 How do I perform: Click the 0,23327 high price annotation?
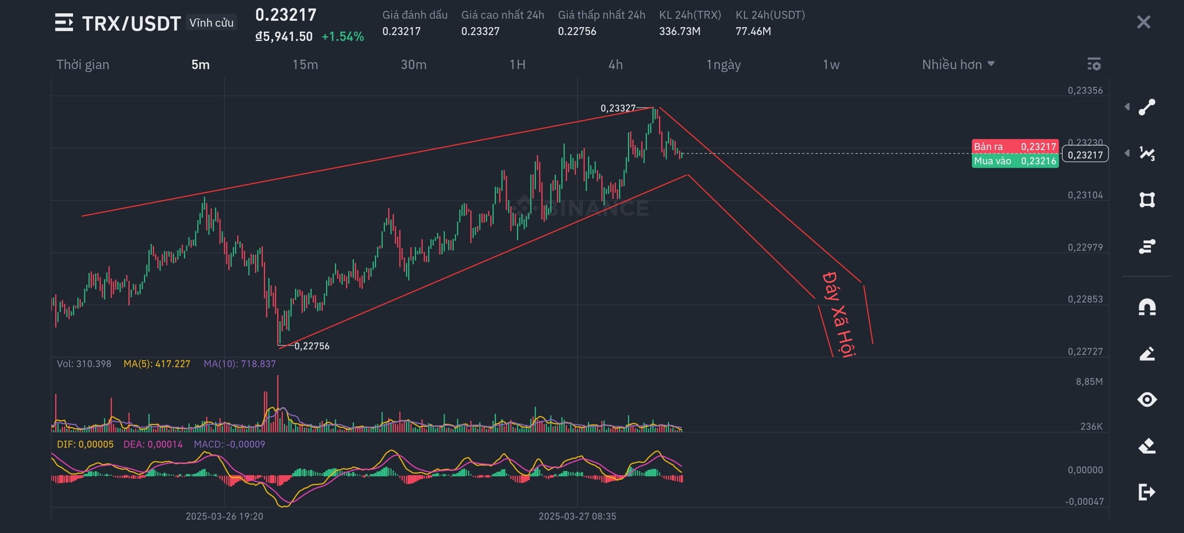tap(618, 108)
